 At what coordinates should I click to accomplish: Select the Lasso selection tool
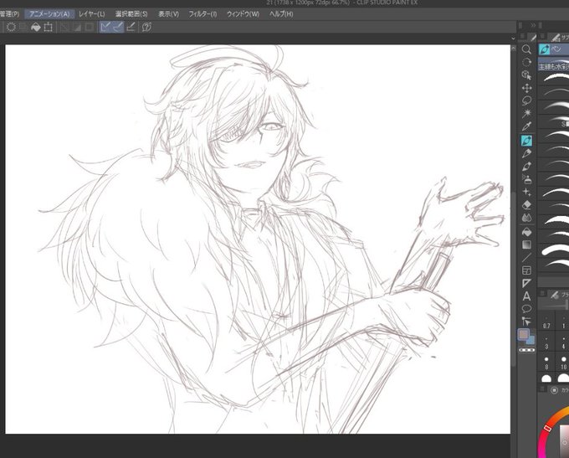click(x=526, y=101)
